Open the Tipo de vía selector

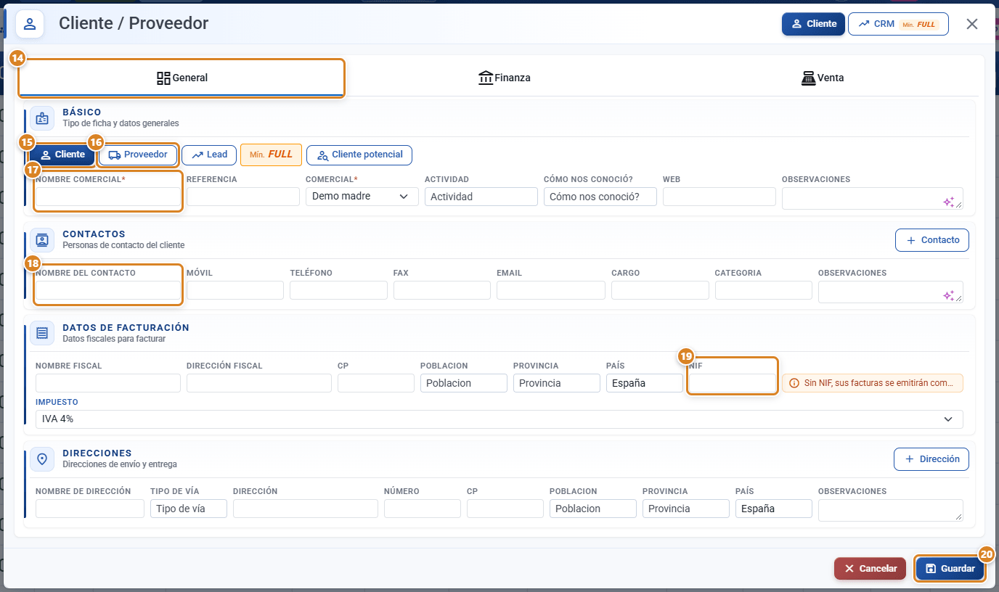[189, 509]
